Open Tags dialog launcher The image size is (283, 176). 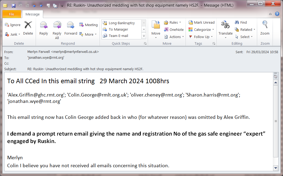pos(214,44)
